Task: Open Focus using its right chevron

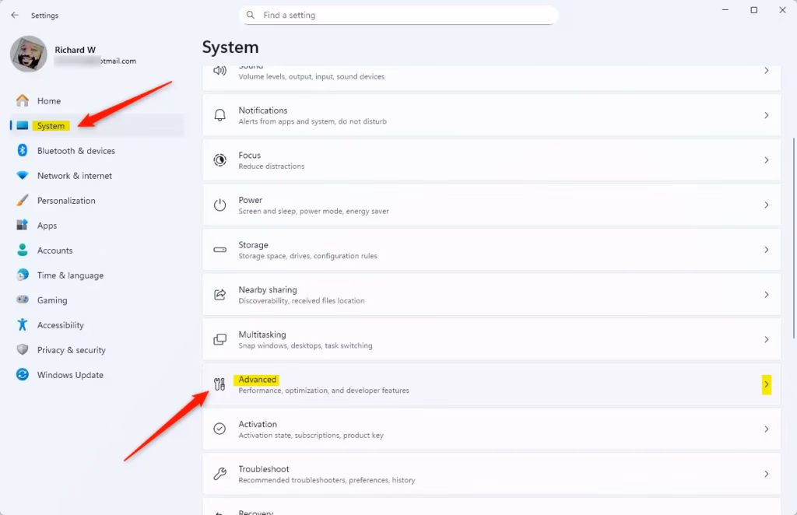Action: [767, 160]
